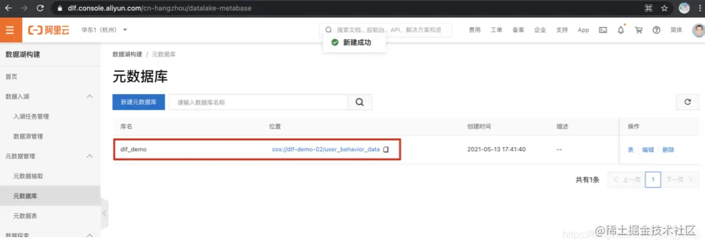Click 编辑 for the dlf_demo row

[648, 149]
